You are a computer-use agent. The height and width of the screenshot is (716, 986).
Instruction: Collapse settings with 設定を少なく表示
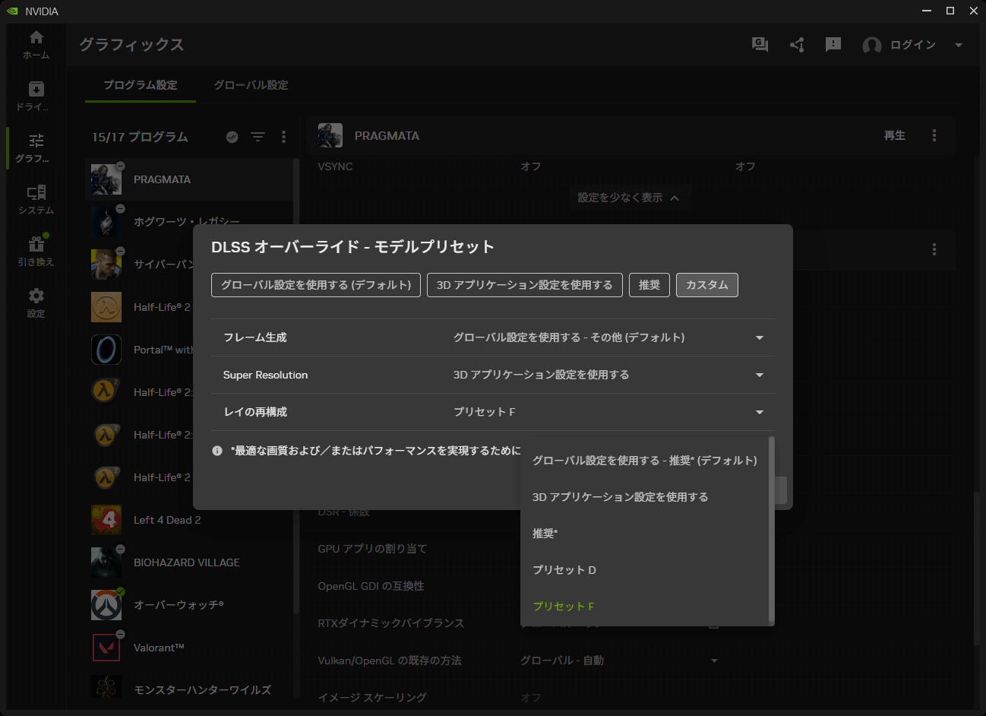[628, 198]
